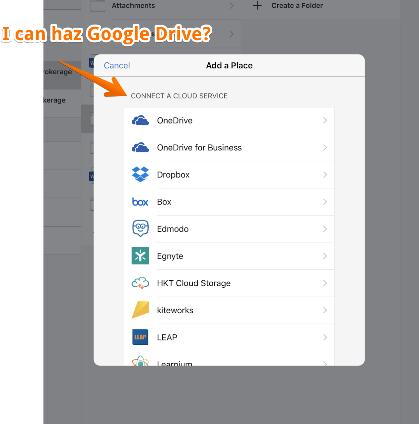Expand the Attachments row chevron in background
Image resolution: width=419 pixels, height=424 pixels.
[232, 6]
